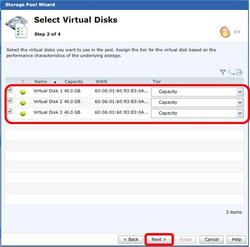This screenshot has height=247, width=250.
Task: Sort by the Tier column header
Action: pos(197,81)
